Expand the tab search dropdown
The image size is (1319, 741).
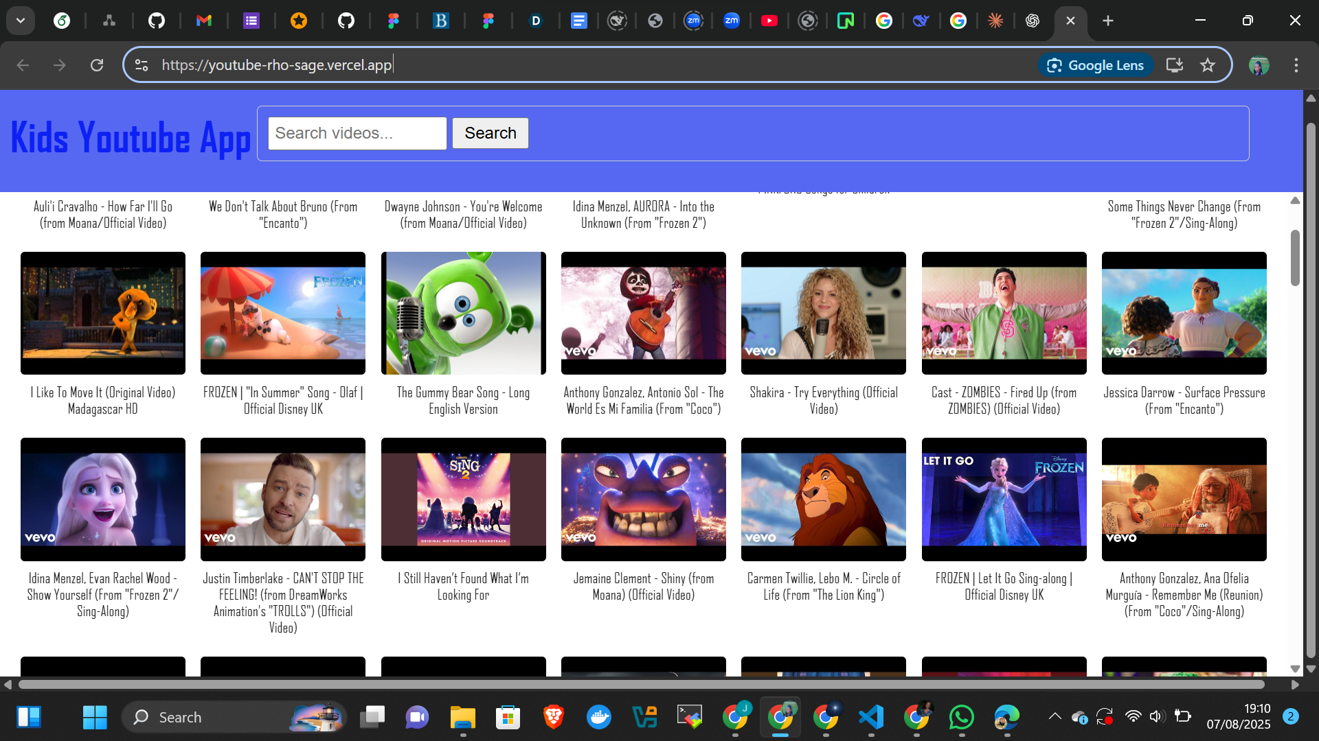click(21, 21)
